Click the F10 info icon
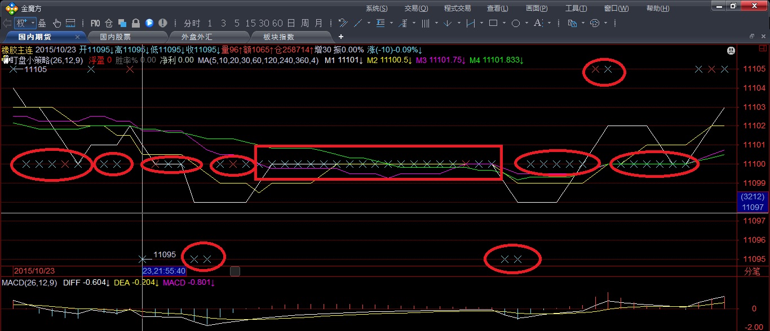Image resolution: width=770 pixels, height=331 pixels. (95, 23)
